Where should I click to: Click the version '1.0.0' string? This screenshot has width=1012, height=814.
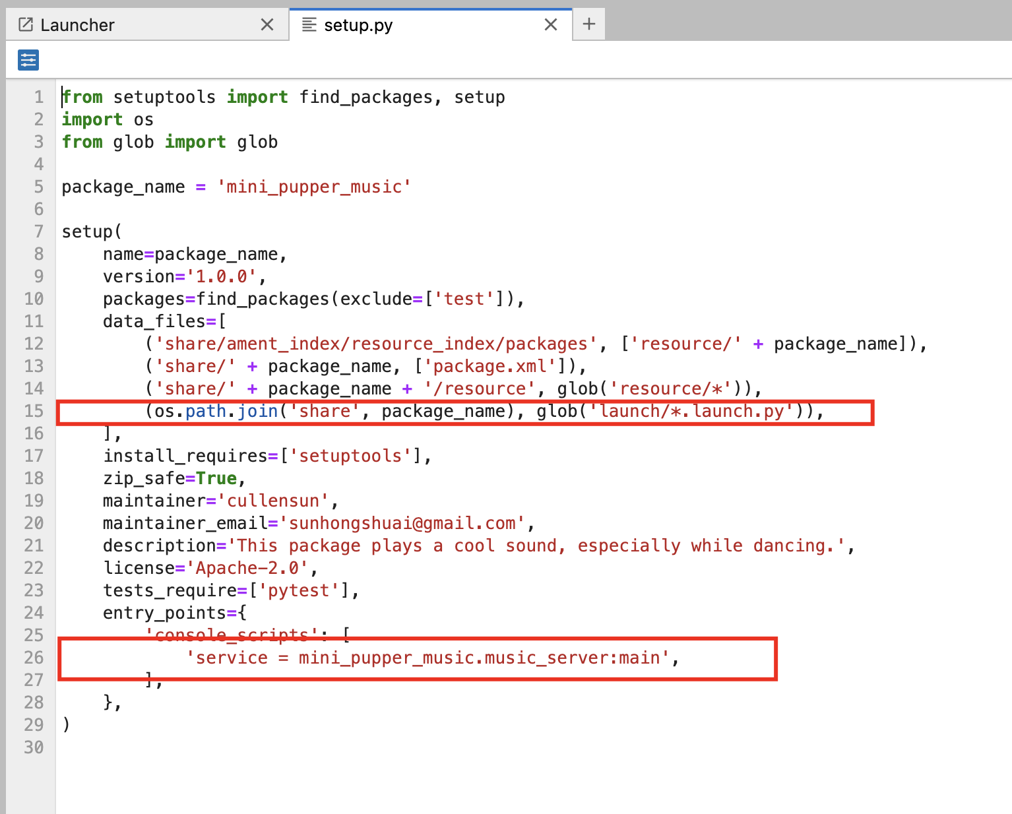pyautogui.click(x=222, y=276)
